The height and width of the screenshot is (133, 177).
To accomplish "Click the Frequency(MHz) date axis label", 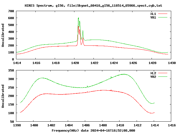I will [x=93, y=131].
